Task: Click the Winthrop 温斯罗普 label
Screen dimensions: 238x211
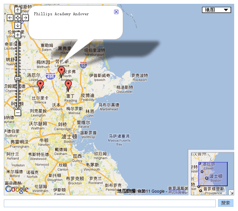Action: (88, 135)
